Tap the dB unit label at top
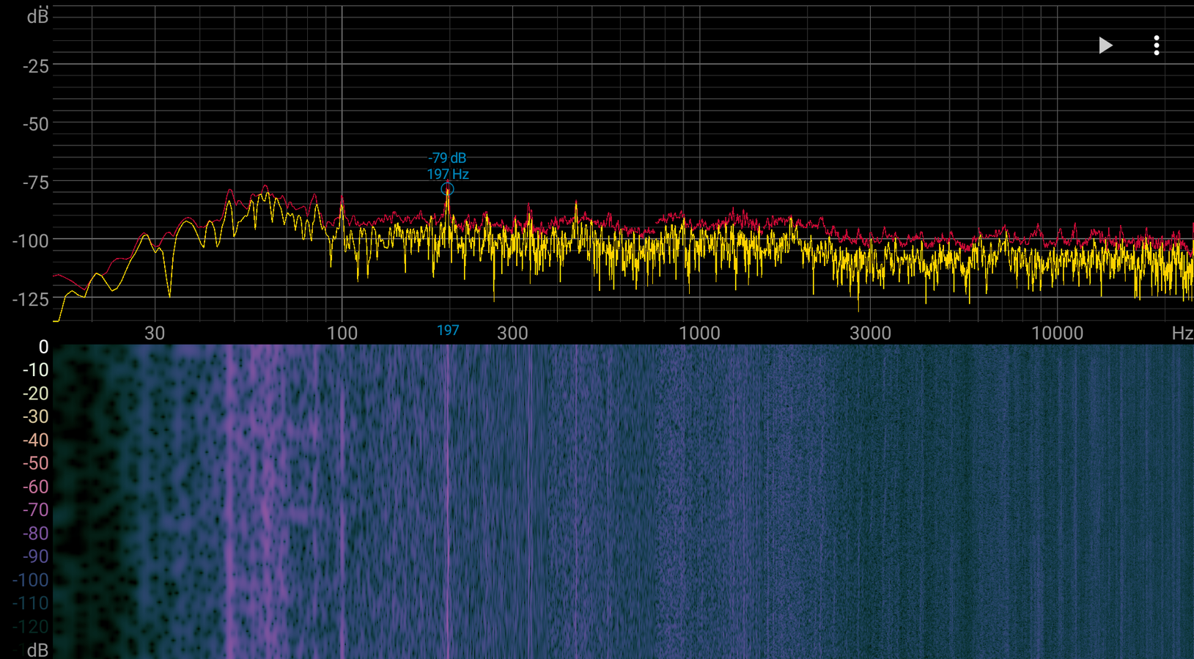1194x659 pixels. [x=37, y=16]
